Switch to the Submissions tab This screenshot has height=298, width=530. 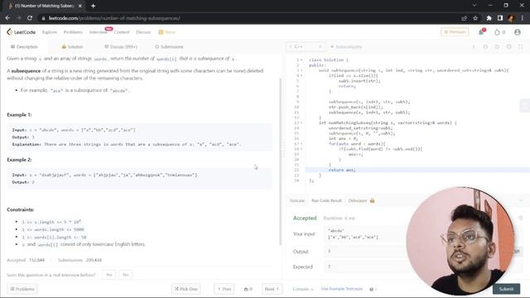tap(169, 46)
